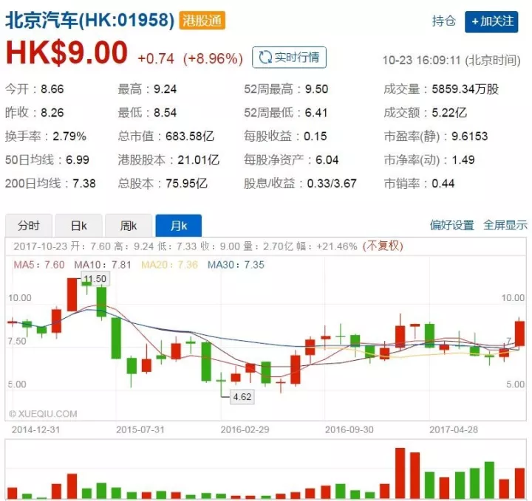Click the 11.50 high price label on chart

click(95, 279)
